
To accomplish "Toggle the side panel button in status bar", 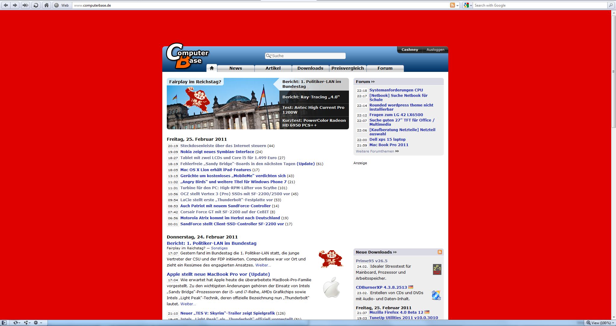I will point(4,323).
